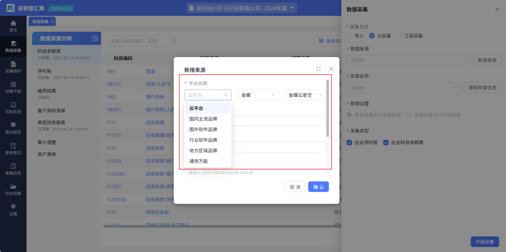Open the 金蝶云星空 product dropdown
This screenshot has height=252, width=506.
tap(305, 95)
